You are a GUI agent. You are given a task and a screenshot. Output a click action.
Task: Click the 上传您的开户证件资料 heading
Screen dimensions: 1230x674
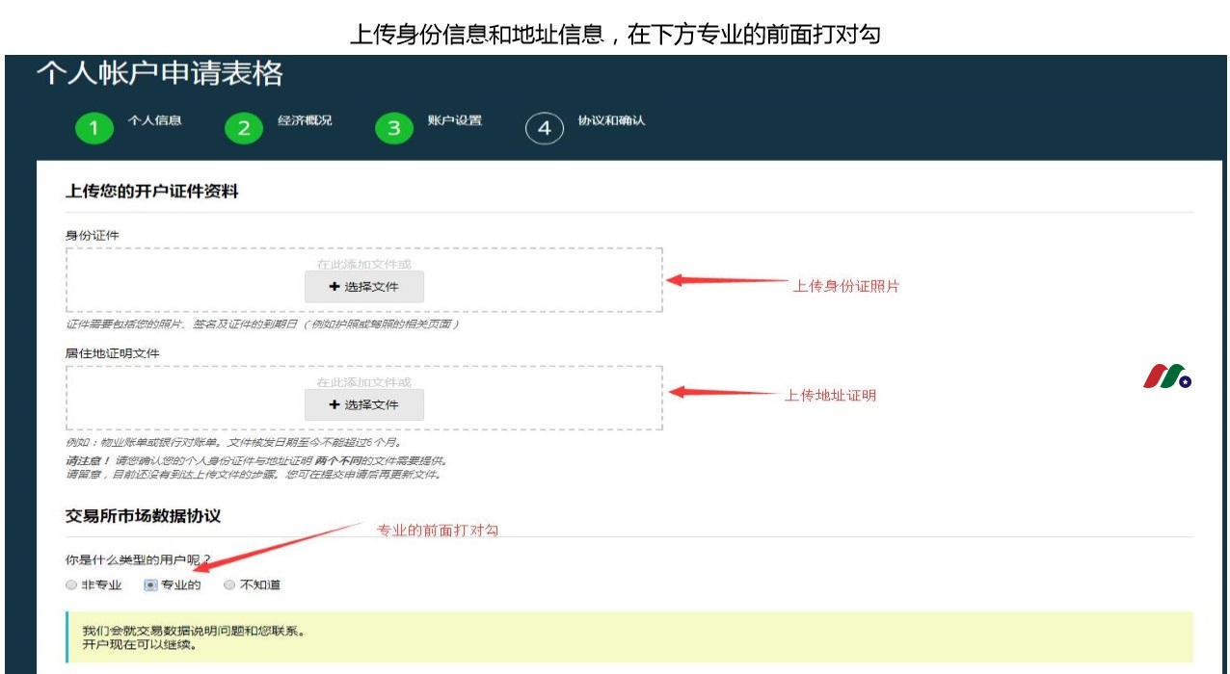point(151,192)
